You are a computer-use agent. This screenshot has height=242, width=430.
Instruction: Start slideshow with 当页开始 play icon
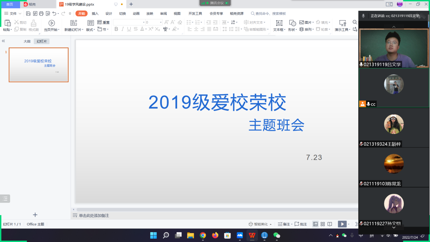(x=52, y=23)
